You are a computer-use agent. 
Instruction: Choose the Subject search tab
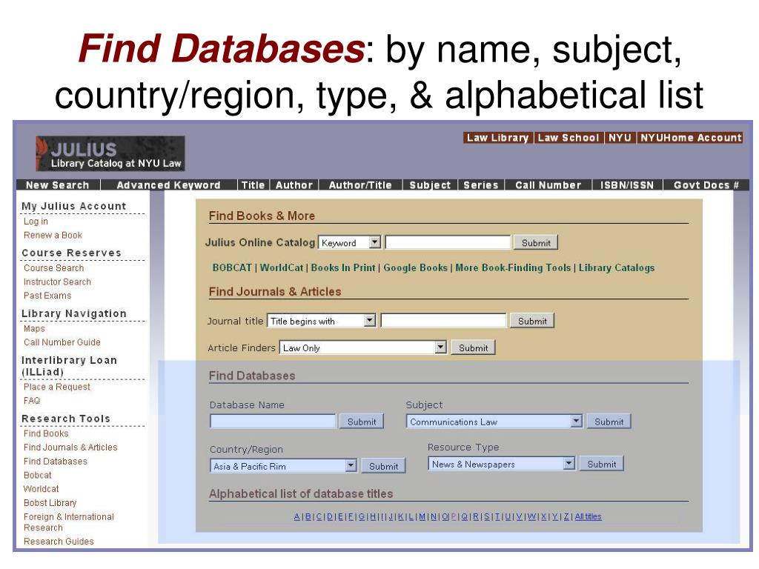pos(430,184)
